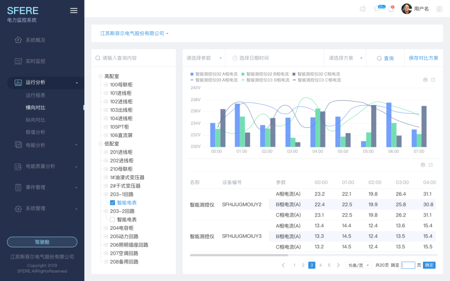
Task: Expand the 电能分析 sidebar menu arrow
Action: click(x=76, y=145)
